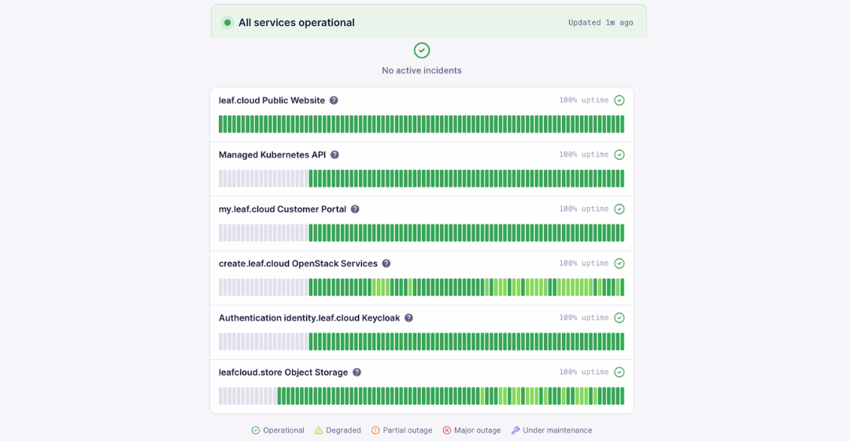The height and width of the screenshot is (441, 850).
Task: Click 100% uptime text for Keycloak Authentication
Action: coord(584,318)
